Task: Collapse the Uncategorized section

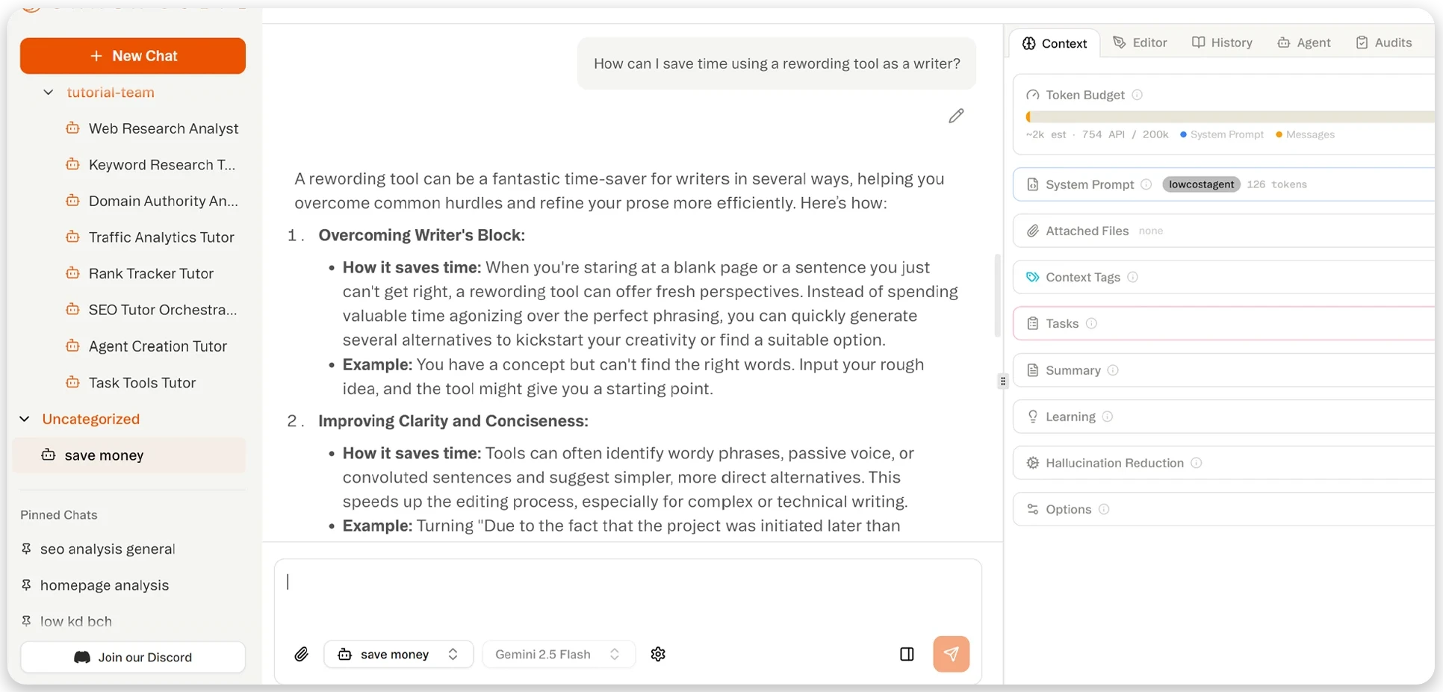Action: [x=24, y=419]
